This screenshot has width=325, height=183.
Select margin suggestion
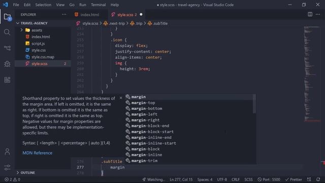tap(188, 97)
